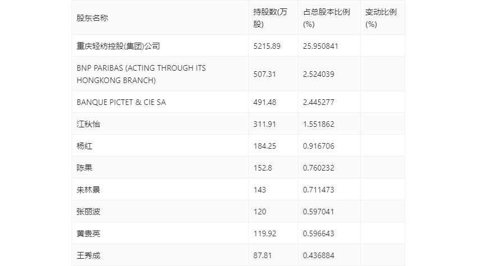Select shareholder 王秀成
Viewport: 477px width, 266px height.
click(x=88, y=256)
